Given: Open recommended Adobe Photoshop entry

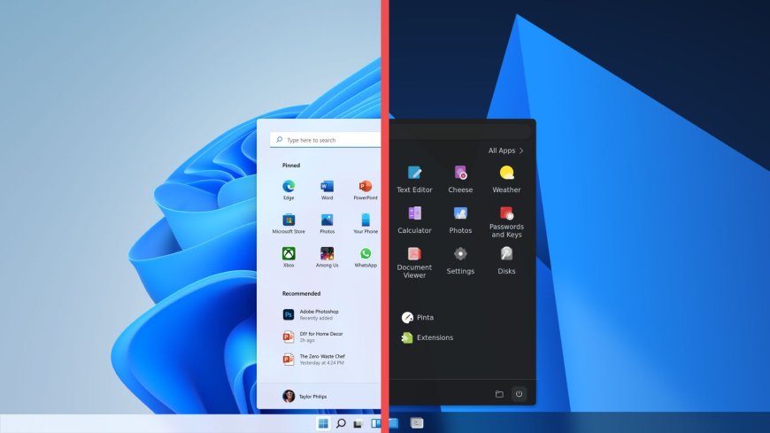Looking at the screenshot, I should click(x=312, y=314).
